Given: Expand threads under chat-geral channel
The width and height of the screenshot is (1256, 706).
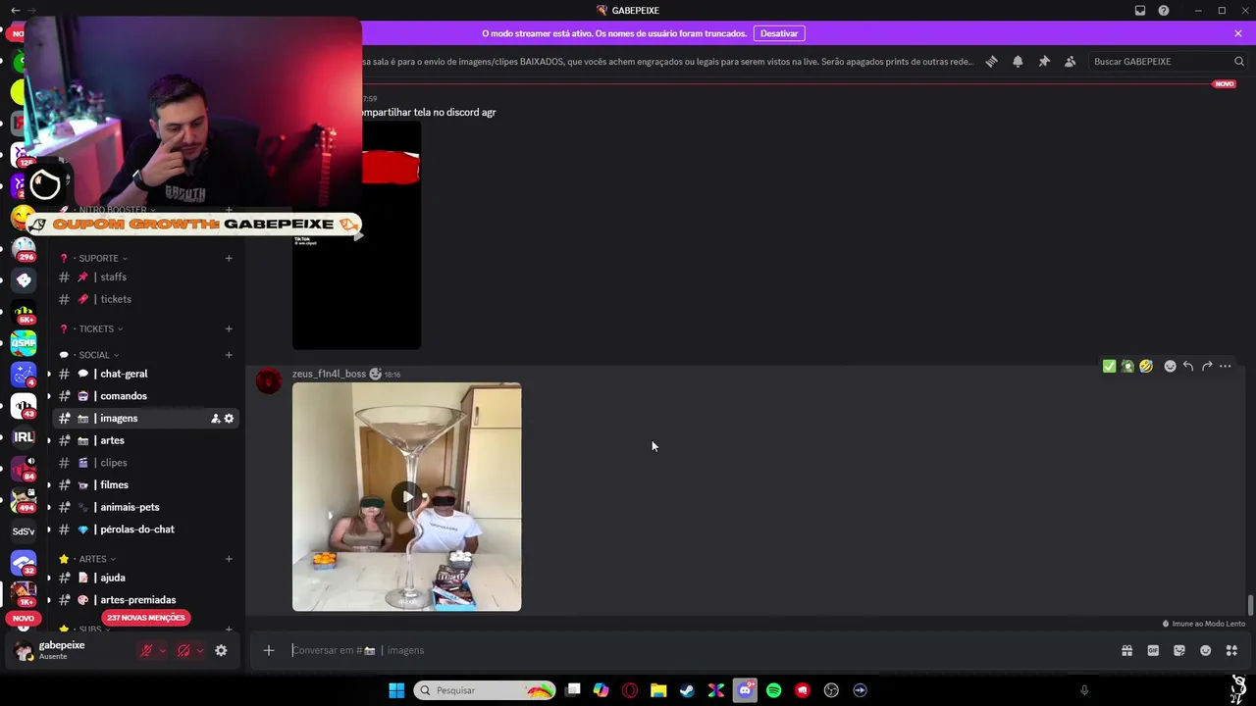Looking at the screenshot, I should (x=48, y=374).
